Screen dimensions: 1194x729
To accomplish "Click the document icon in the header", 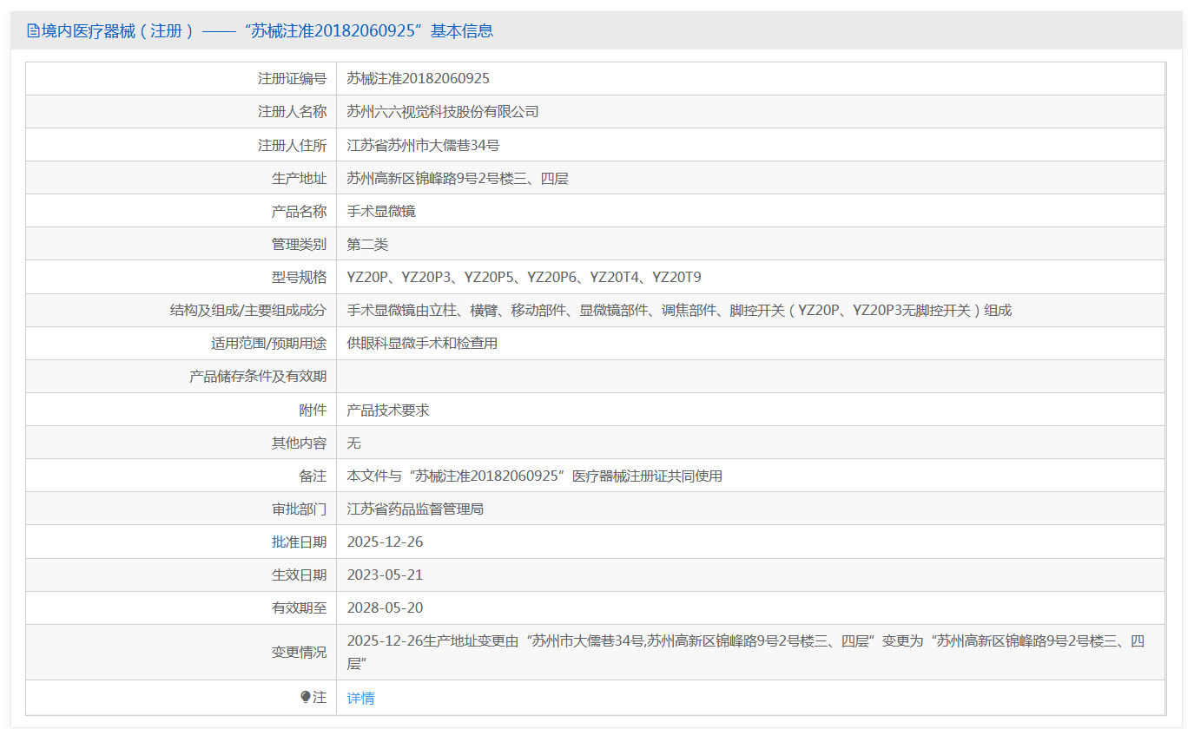I will pos(33,31).
